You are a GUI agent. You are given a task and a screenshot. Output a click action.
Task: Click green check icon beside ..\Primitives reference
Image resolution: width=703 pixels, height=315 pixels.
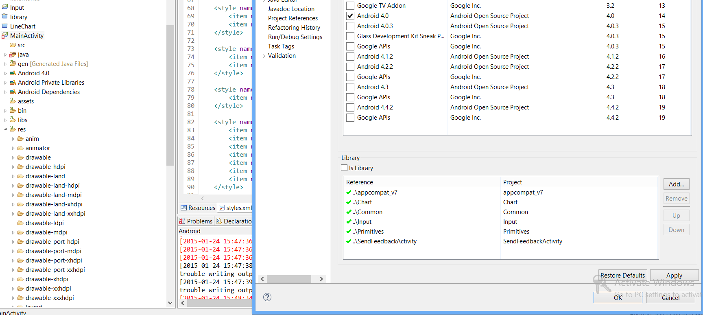[349, 232]
